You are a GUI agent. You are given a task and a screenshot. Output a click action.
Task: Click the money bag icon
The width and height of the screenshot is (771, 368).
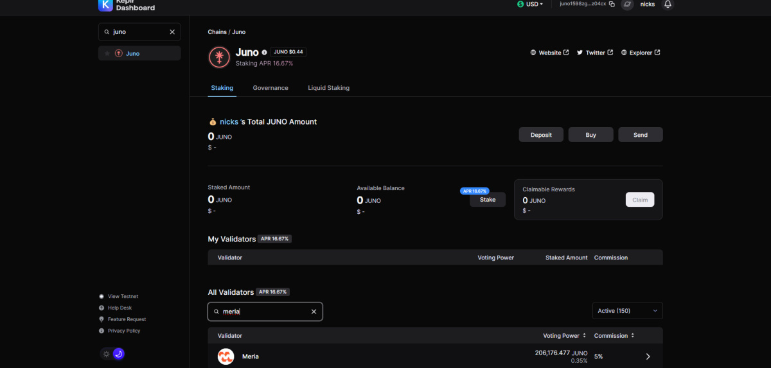pyautogui.click(x=213, y=121)
